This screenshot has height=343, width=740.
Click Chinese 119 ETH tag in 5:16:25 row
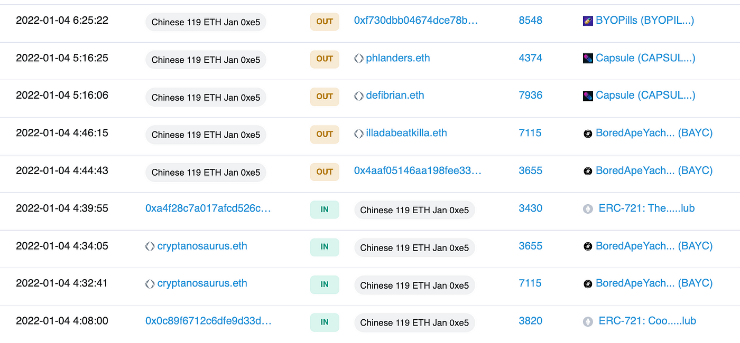[206, 60]
